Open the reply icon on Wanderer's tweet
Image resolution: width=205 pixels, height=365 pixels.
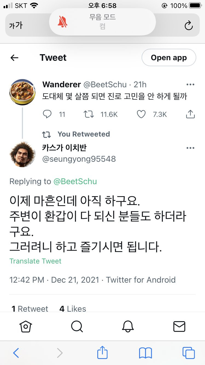[x=47, y=114]
